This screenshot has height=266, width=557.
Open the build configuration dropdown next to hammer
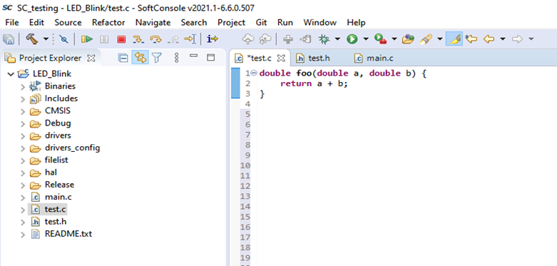[x=46, y=39]
